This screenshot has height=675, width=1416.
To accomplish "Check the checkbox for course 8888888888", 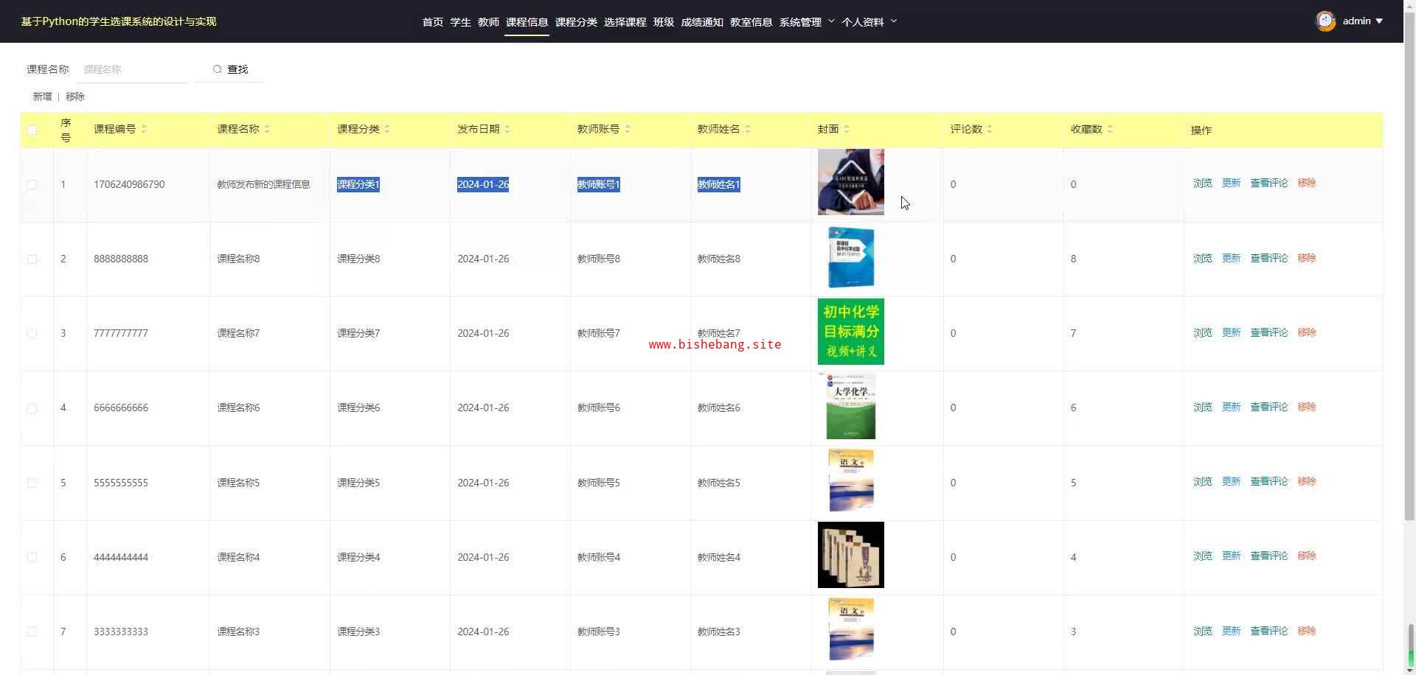I will pos(32,259).
